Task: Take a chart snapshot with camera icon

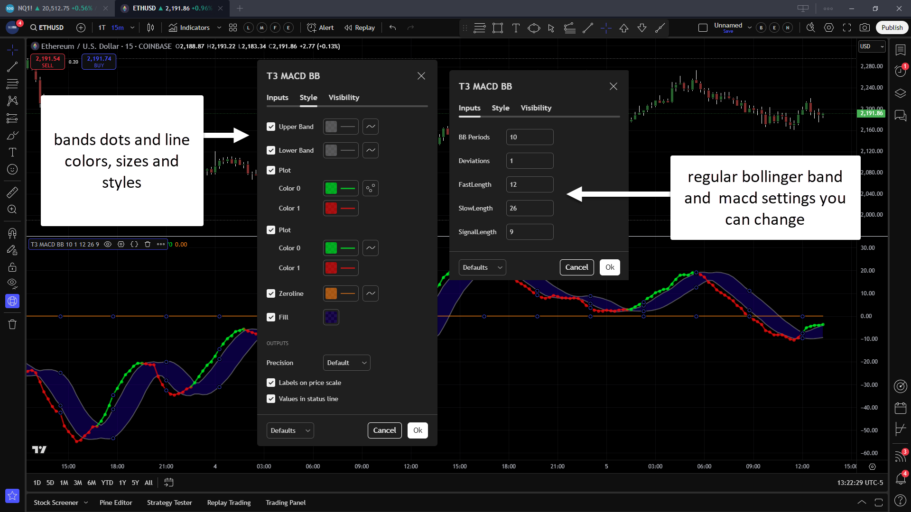Action: coord(865,27)
